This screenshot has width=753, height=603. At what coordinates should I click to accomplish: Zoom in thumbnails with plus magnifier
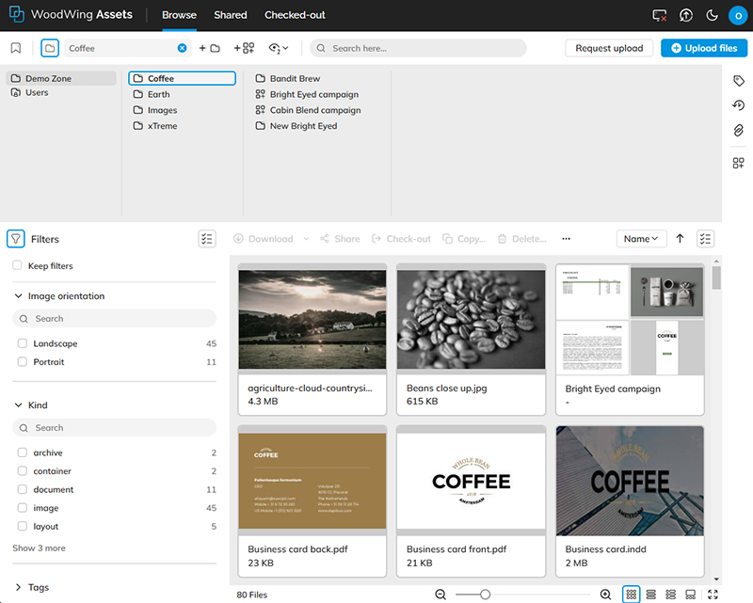(605, 595)
